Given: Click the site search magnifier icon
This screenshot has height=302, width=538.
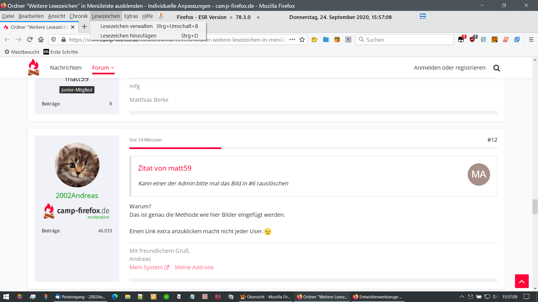Looking at the screenshot, I should pyautogui.click(x=497, y=68).
